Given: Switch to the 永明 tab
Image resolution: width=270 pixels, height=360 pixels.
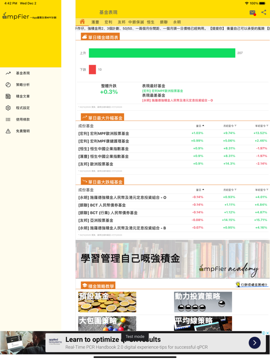Looking at the screenshot, I should pos(177,22).
